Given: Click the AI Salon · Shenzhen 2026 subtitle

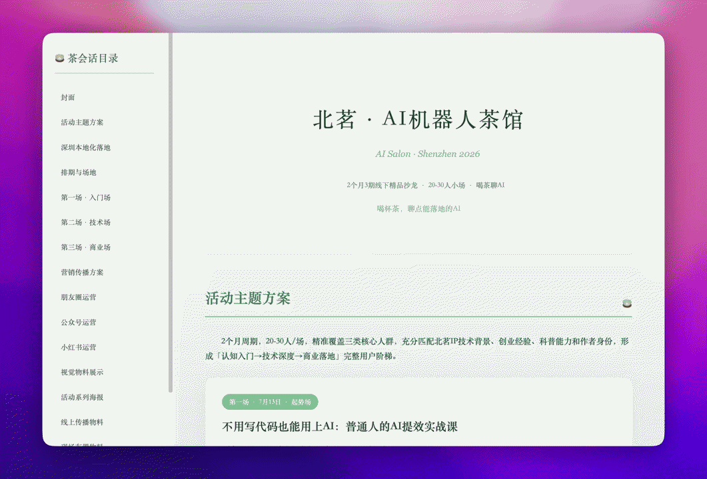Looking at the screenshot, I should (427, 154).
